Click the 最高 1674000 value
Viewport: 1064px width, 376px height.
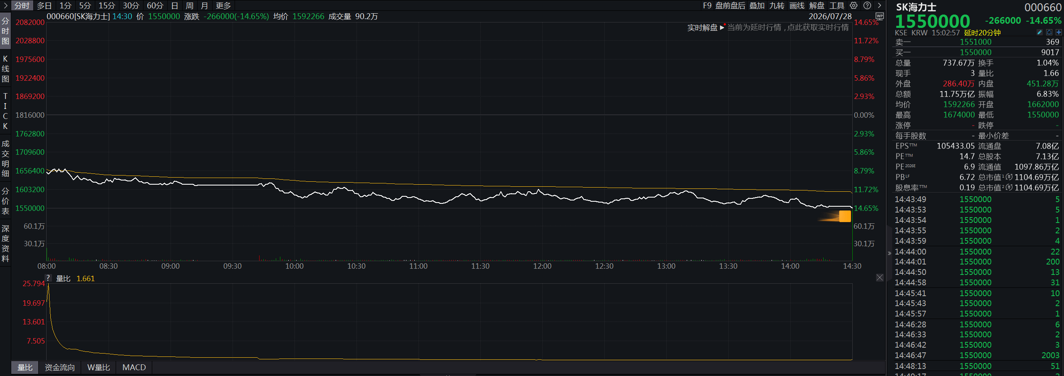[x=959, y=114]
